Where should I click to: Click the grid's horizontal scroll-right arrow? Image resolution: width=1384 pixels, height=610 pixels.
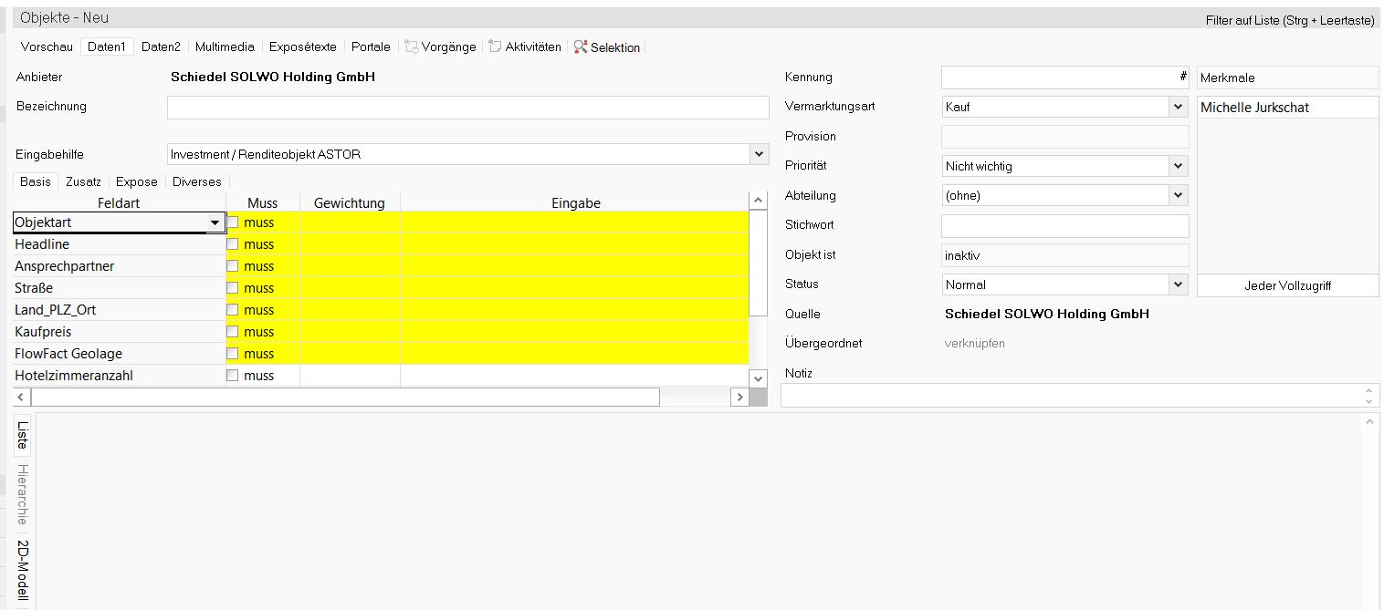(x=739, y=397)
